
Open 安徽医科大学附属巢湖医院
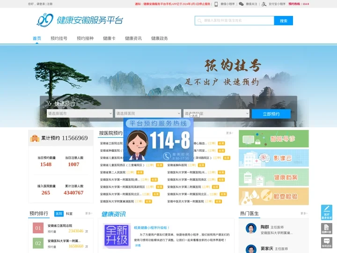[x=117, y=201]
